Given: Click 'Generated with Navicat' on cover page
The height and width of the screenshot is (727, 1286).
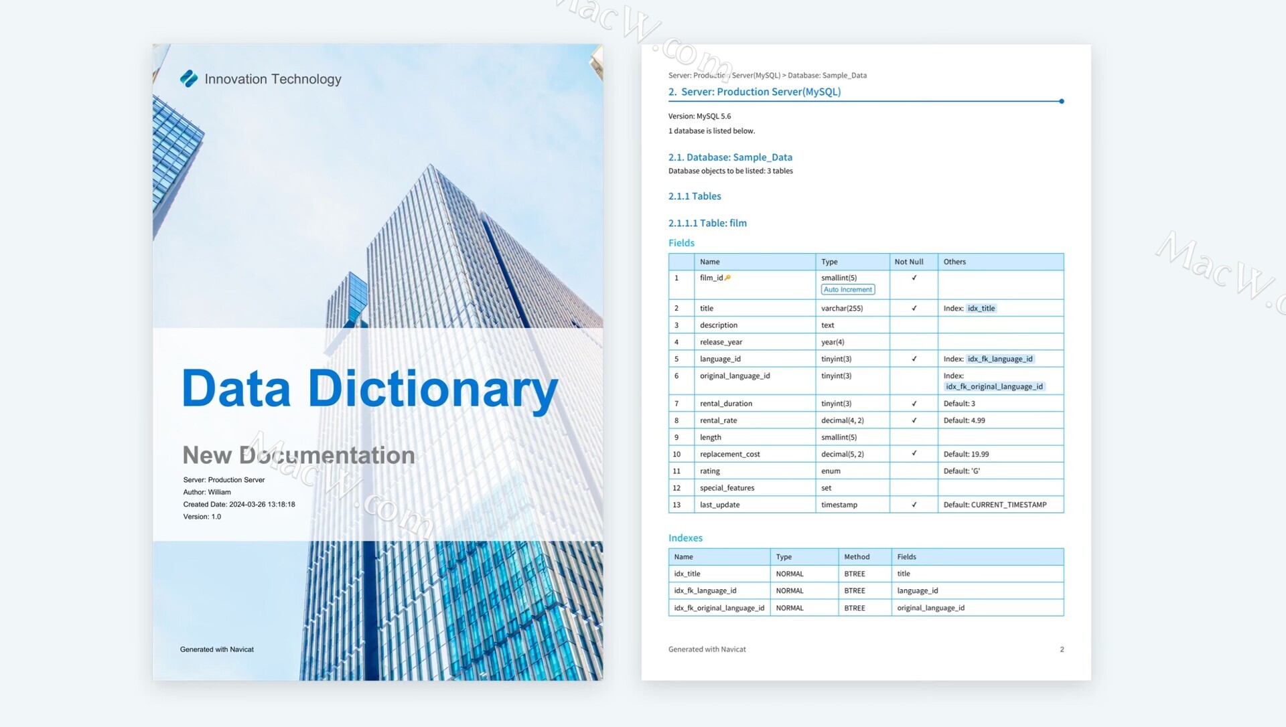Looking at the screenshot, I should tap(216, 649).
